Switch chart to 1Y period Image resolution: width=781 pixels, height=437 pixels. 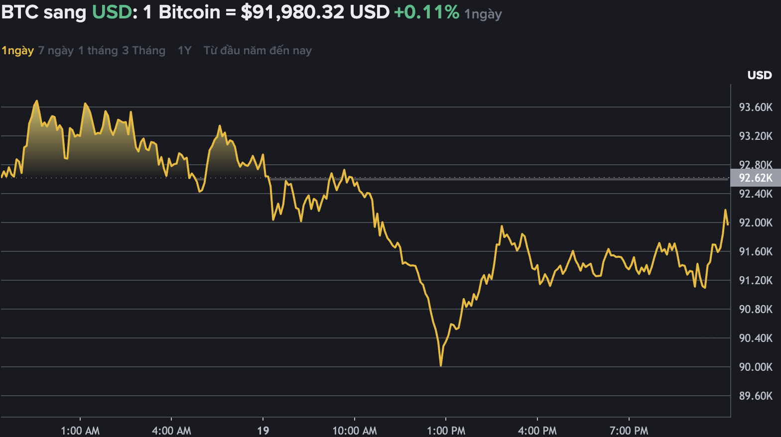point(184,50)
